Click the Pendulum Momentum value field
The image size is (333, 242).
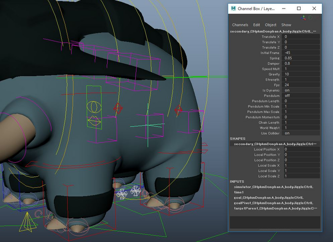(x=301, y=117)
